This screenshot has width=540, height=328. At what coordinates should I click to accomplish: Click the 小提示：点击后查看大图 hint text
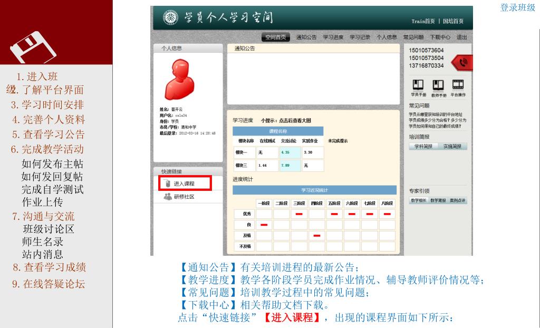pos(286,121)
